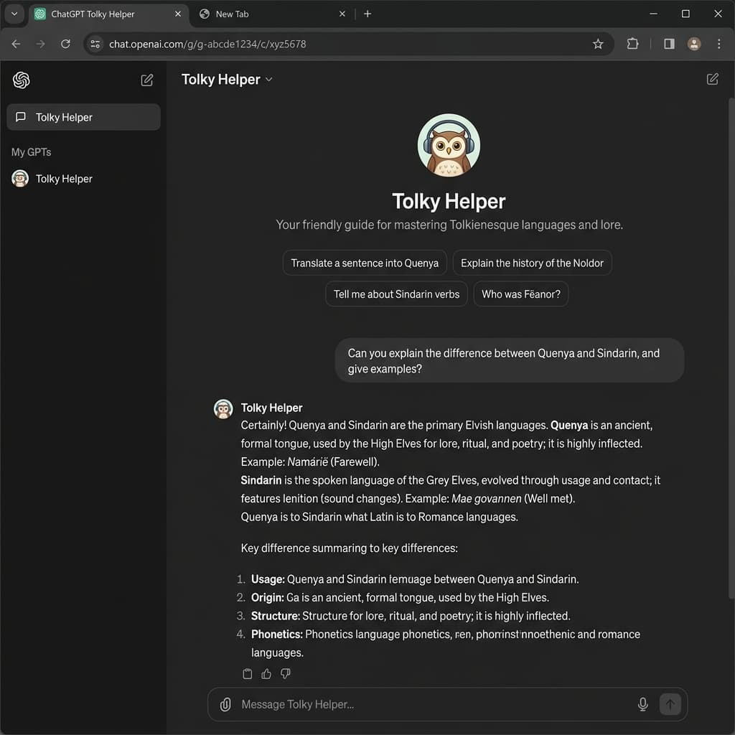The image size is (735, 735).
Task: Click the 'Origin:' list item text
Action: tap(400, 597)
